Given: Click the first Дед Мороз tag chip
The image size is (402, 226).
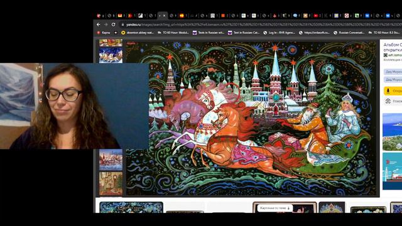Looking at the screenshot, I should [x=393, y=72].
